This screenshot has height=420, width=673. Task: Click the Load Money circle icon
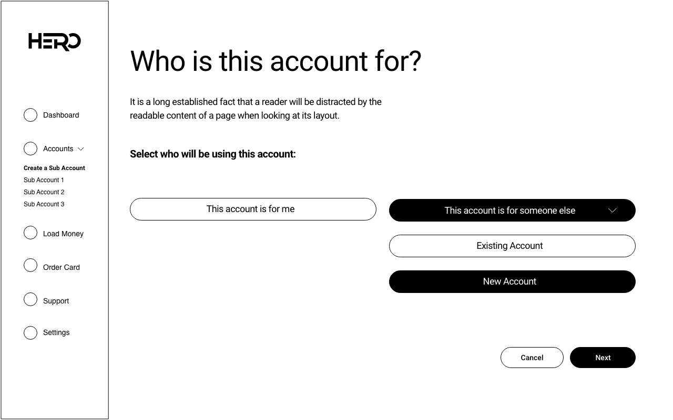pyautogui.click(x=30, y=233)
